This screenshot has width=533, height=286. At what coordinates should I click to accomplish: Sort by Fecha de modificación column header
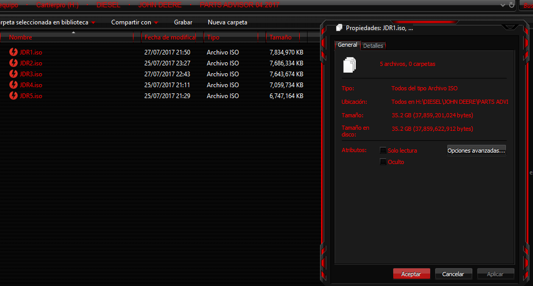pos(170,37)
